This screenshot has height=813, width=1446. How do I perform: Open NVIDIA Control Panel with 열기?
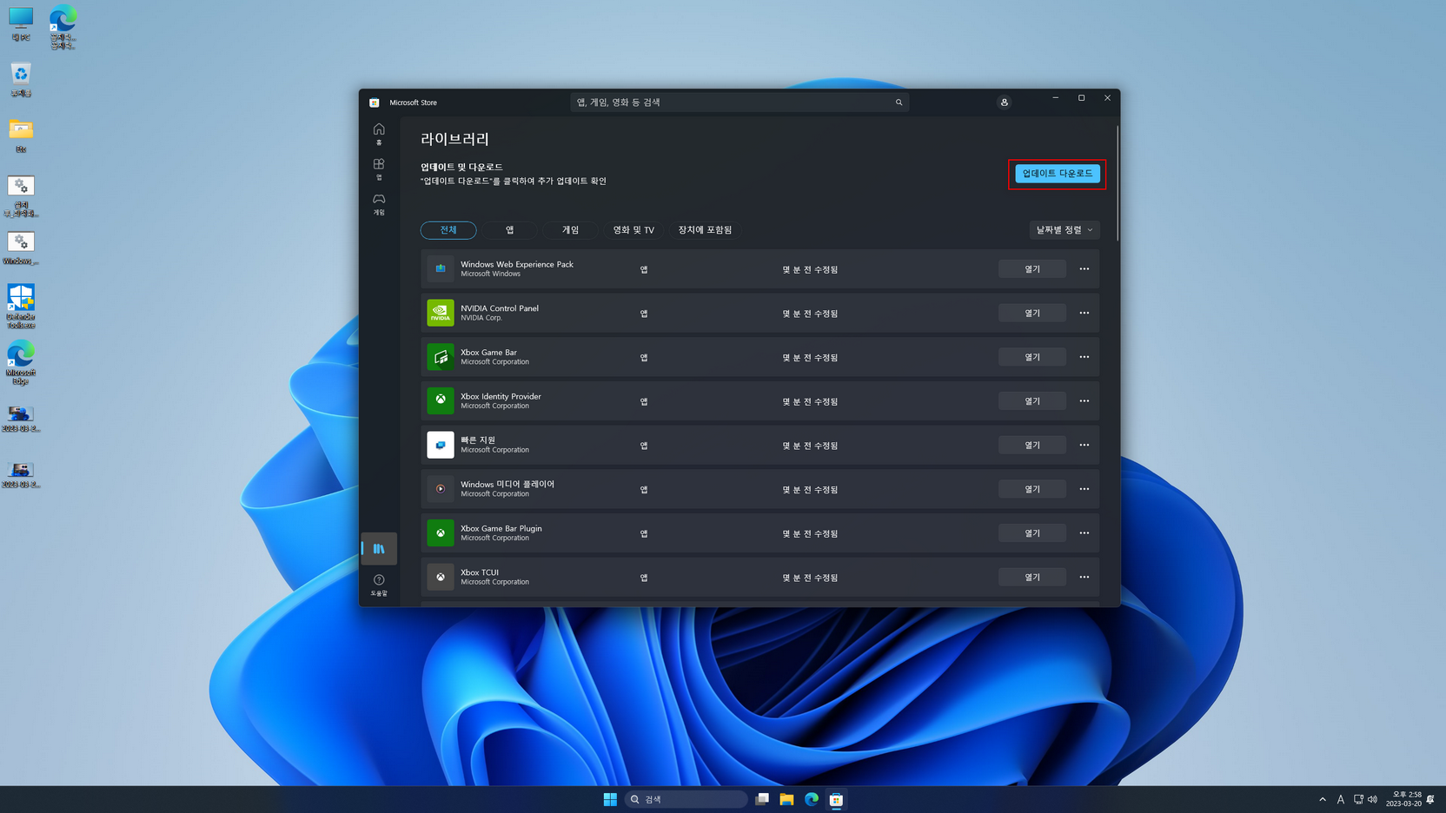tap(1031, 313)
